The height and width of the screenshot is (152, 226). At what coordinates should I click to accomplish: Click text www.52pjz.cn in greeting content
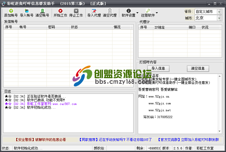(x=159, y=96)
